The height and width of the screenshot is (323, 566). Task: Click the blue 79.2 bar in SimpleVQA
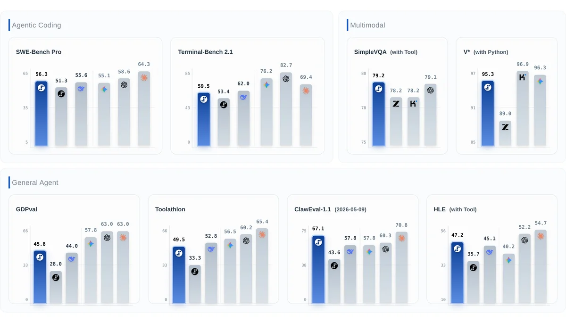[x=379, y=114]
